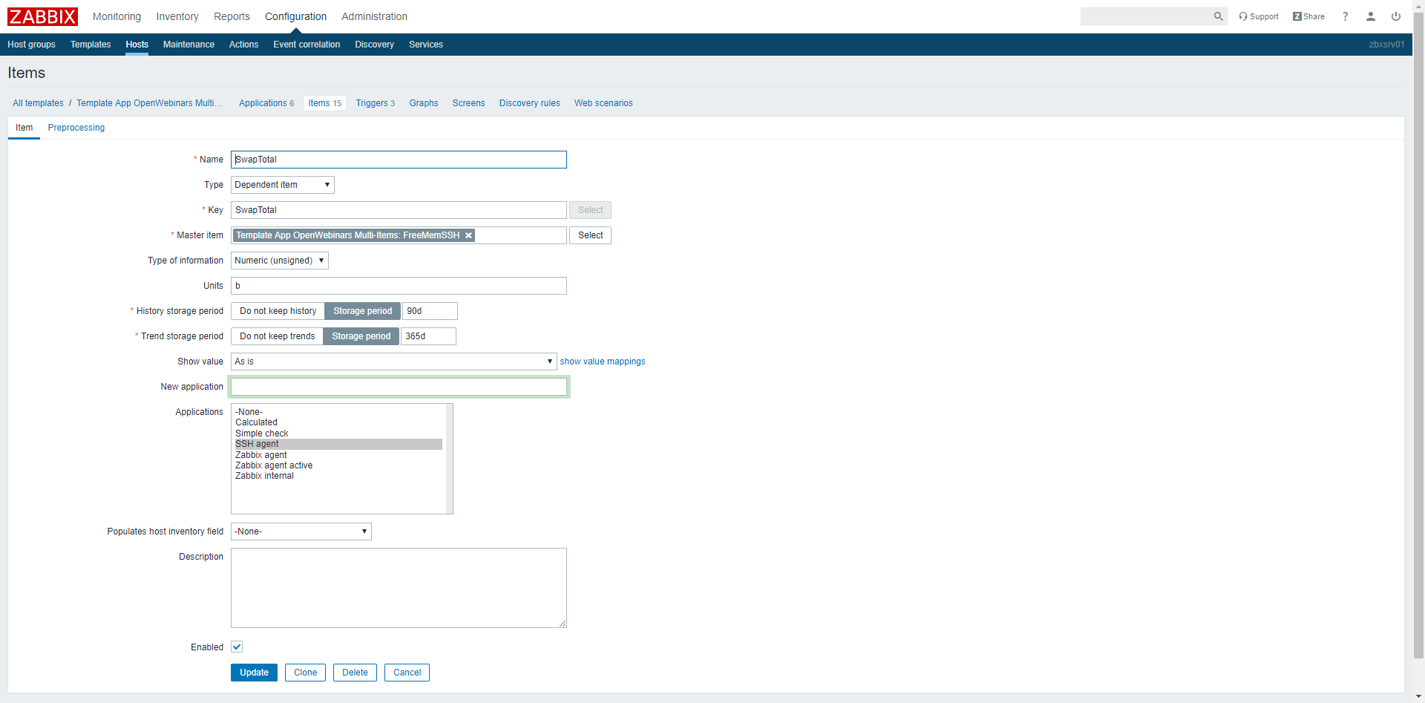Open help via question mark icon

[1345, 16]
